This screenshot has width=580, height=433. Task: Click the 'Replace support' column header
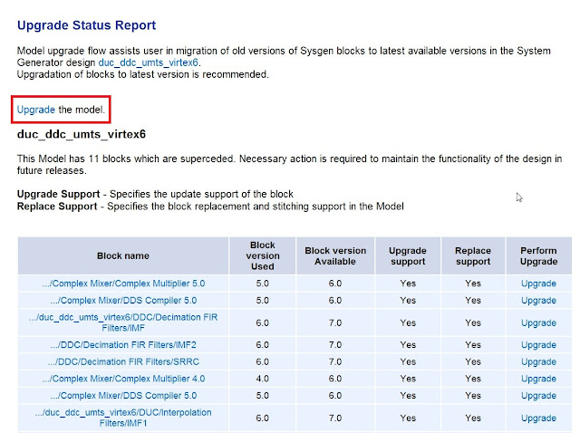(x=473, y=255)
